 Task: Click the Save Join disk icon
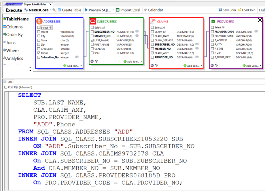pyautogui.click(x=220, y=10)
